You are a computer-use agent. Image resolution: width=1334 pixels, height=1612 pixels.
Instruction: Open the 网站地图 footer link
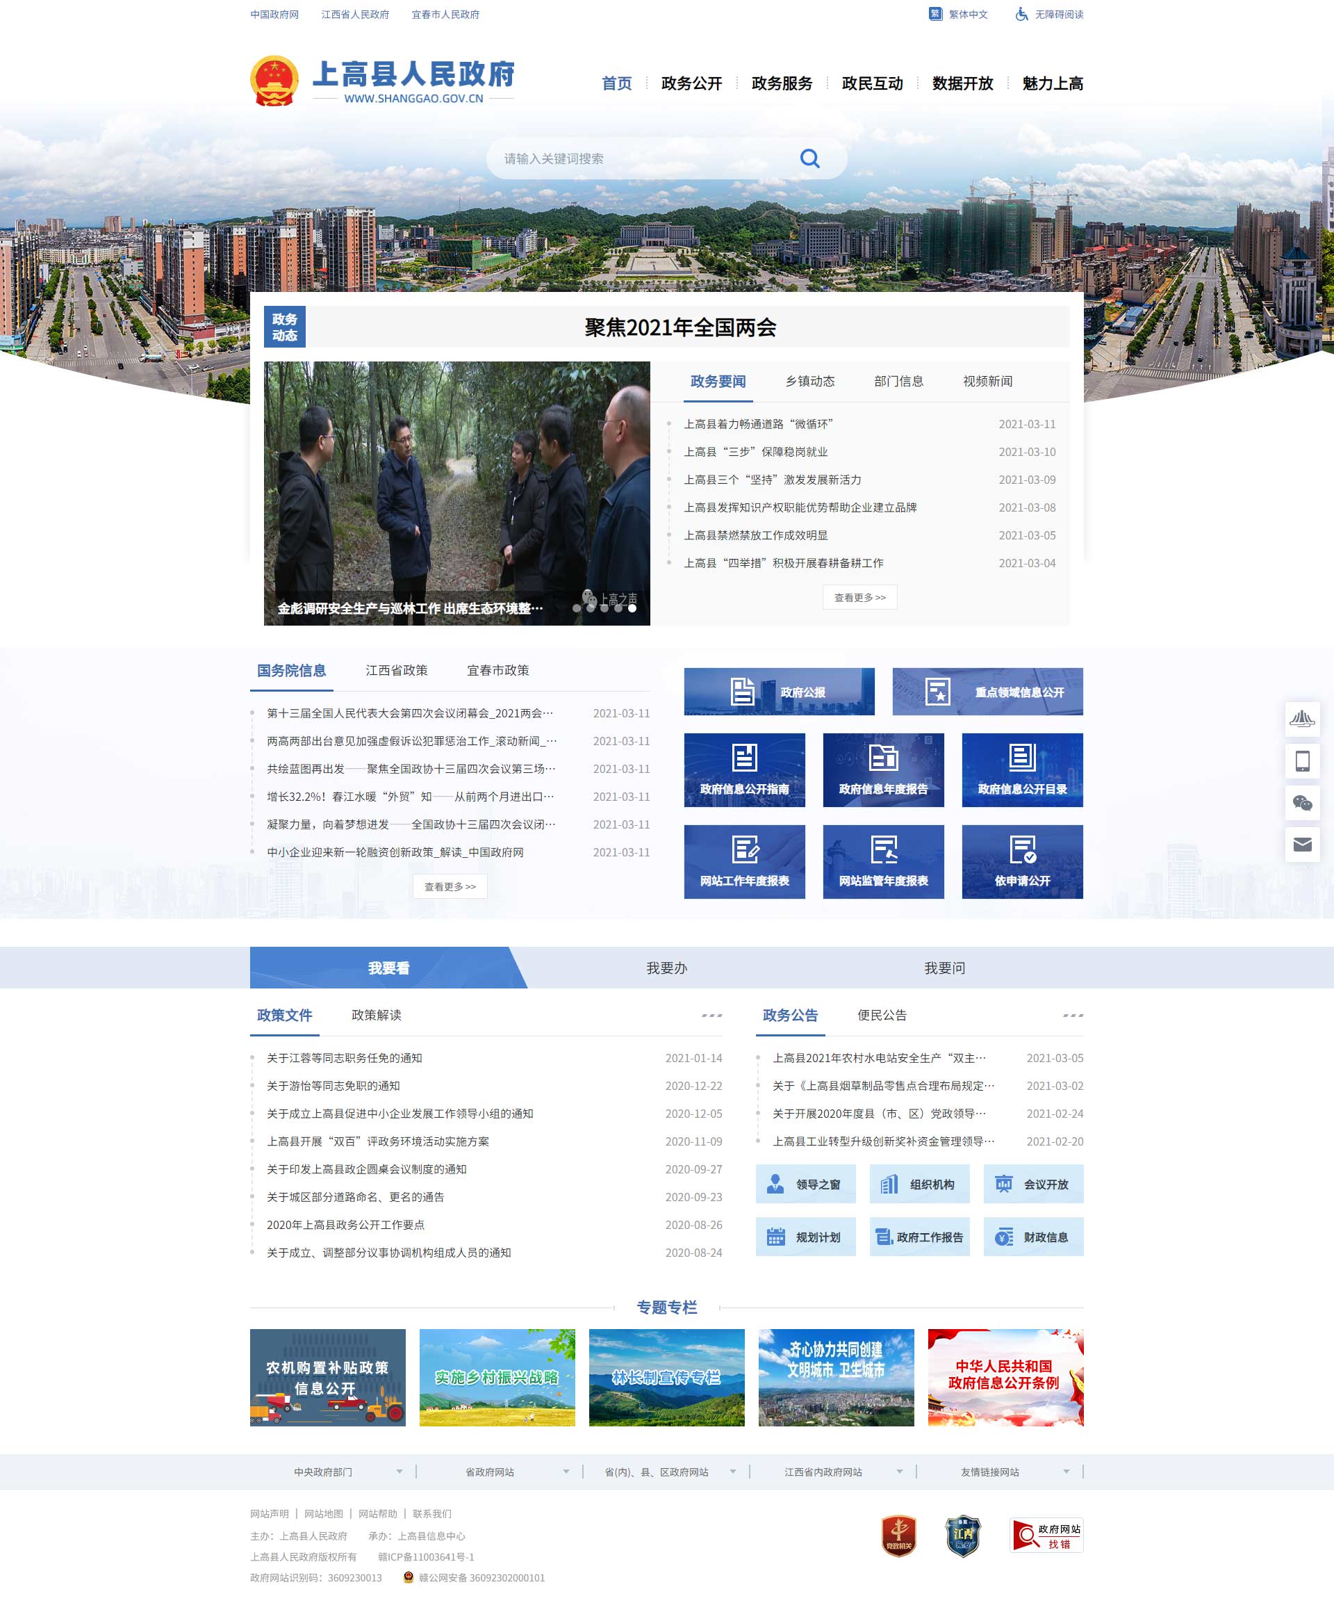coord(324,1514)
